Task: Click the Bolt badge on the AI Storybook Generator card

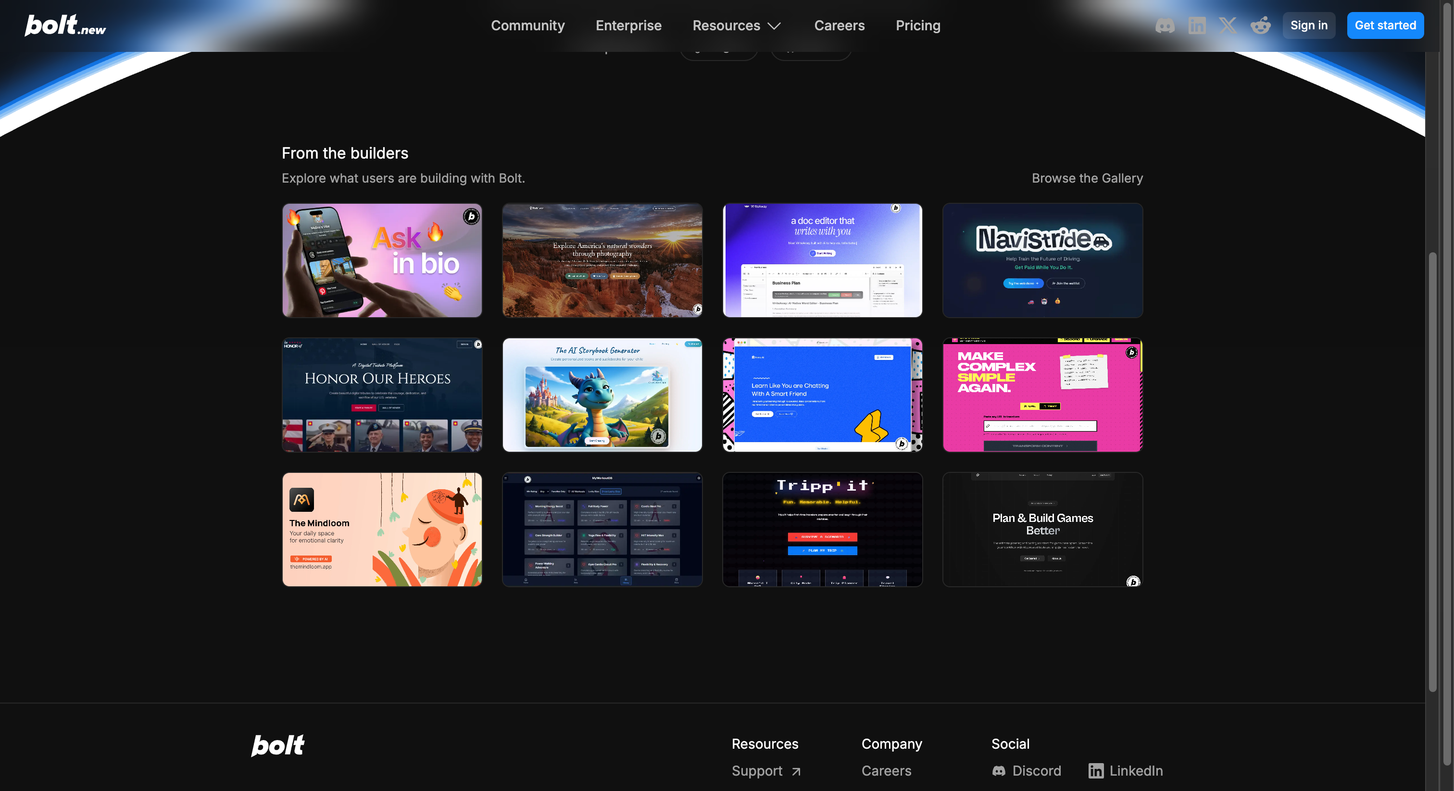Action: [658, 435]
